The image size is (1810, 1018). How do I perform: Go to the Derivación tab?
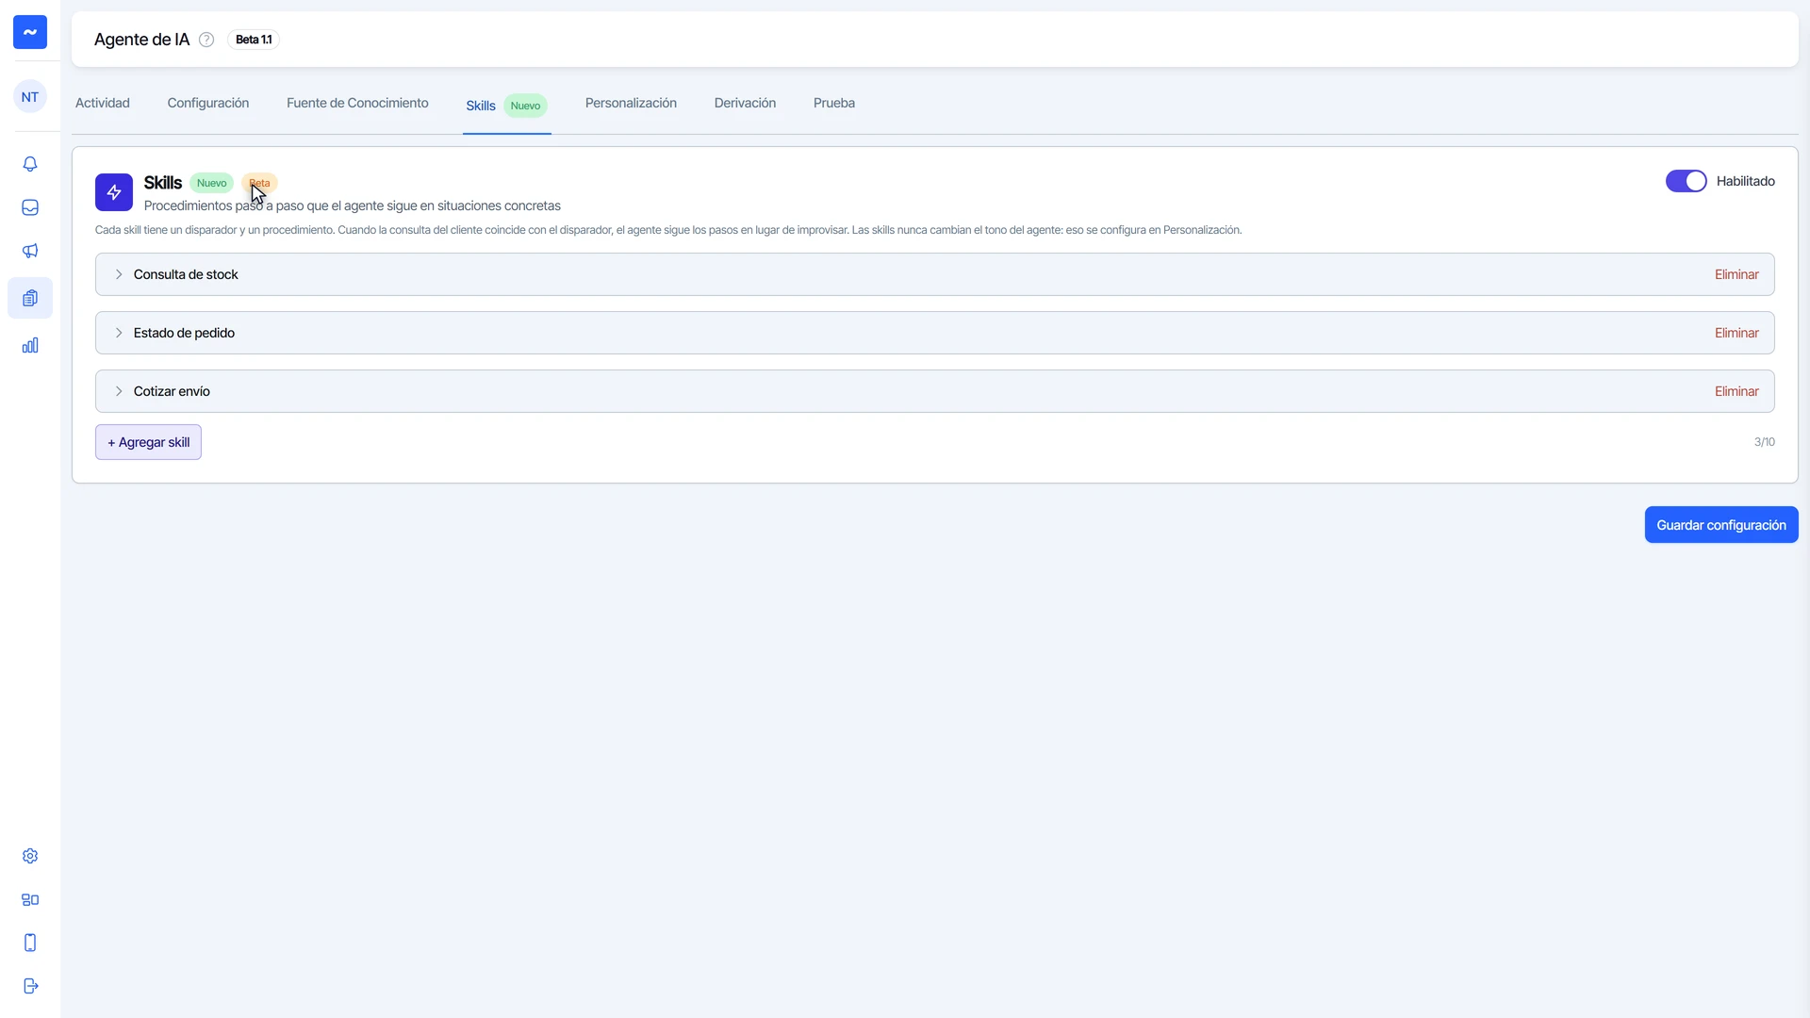(745, 103)
